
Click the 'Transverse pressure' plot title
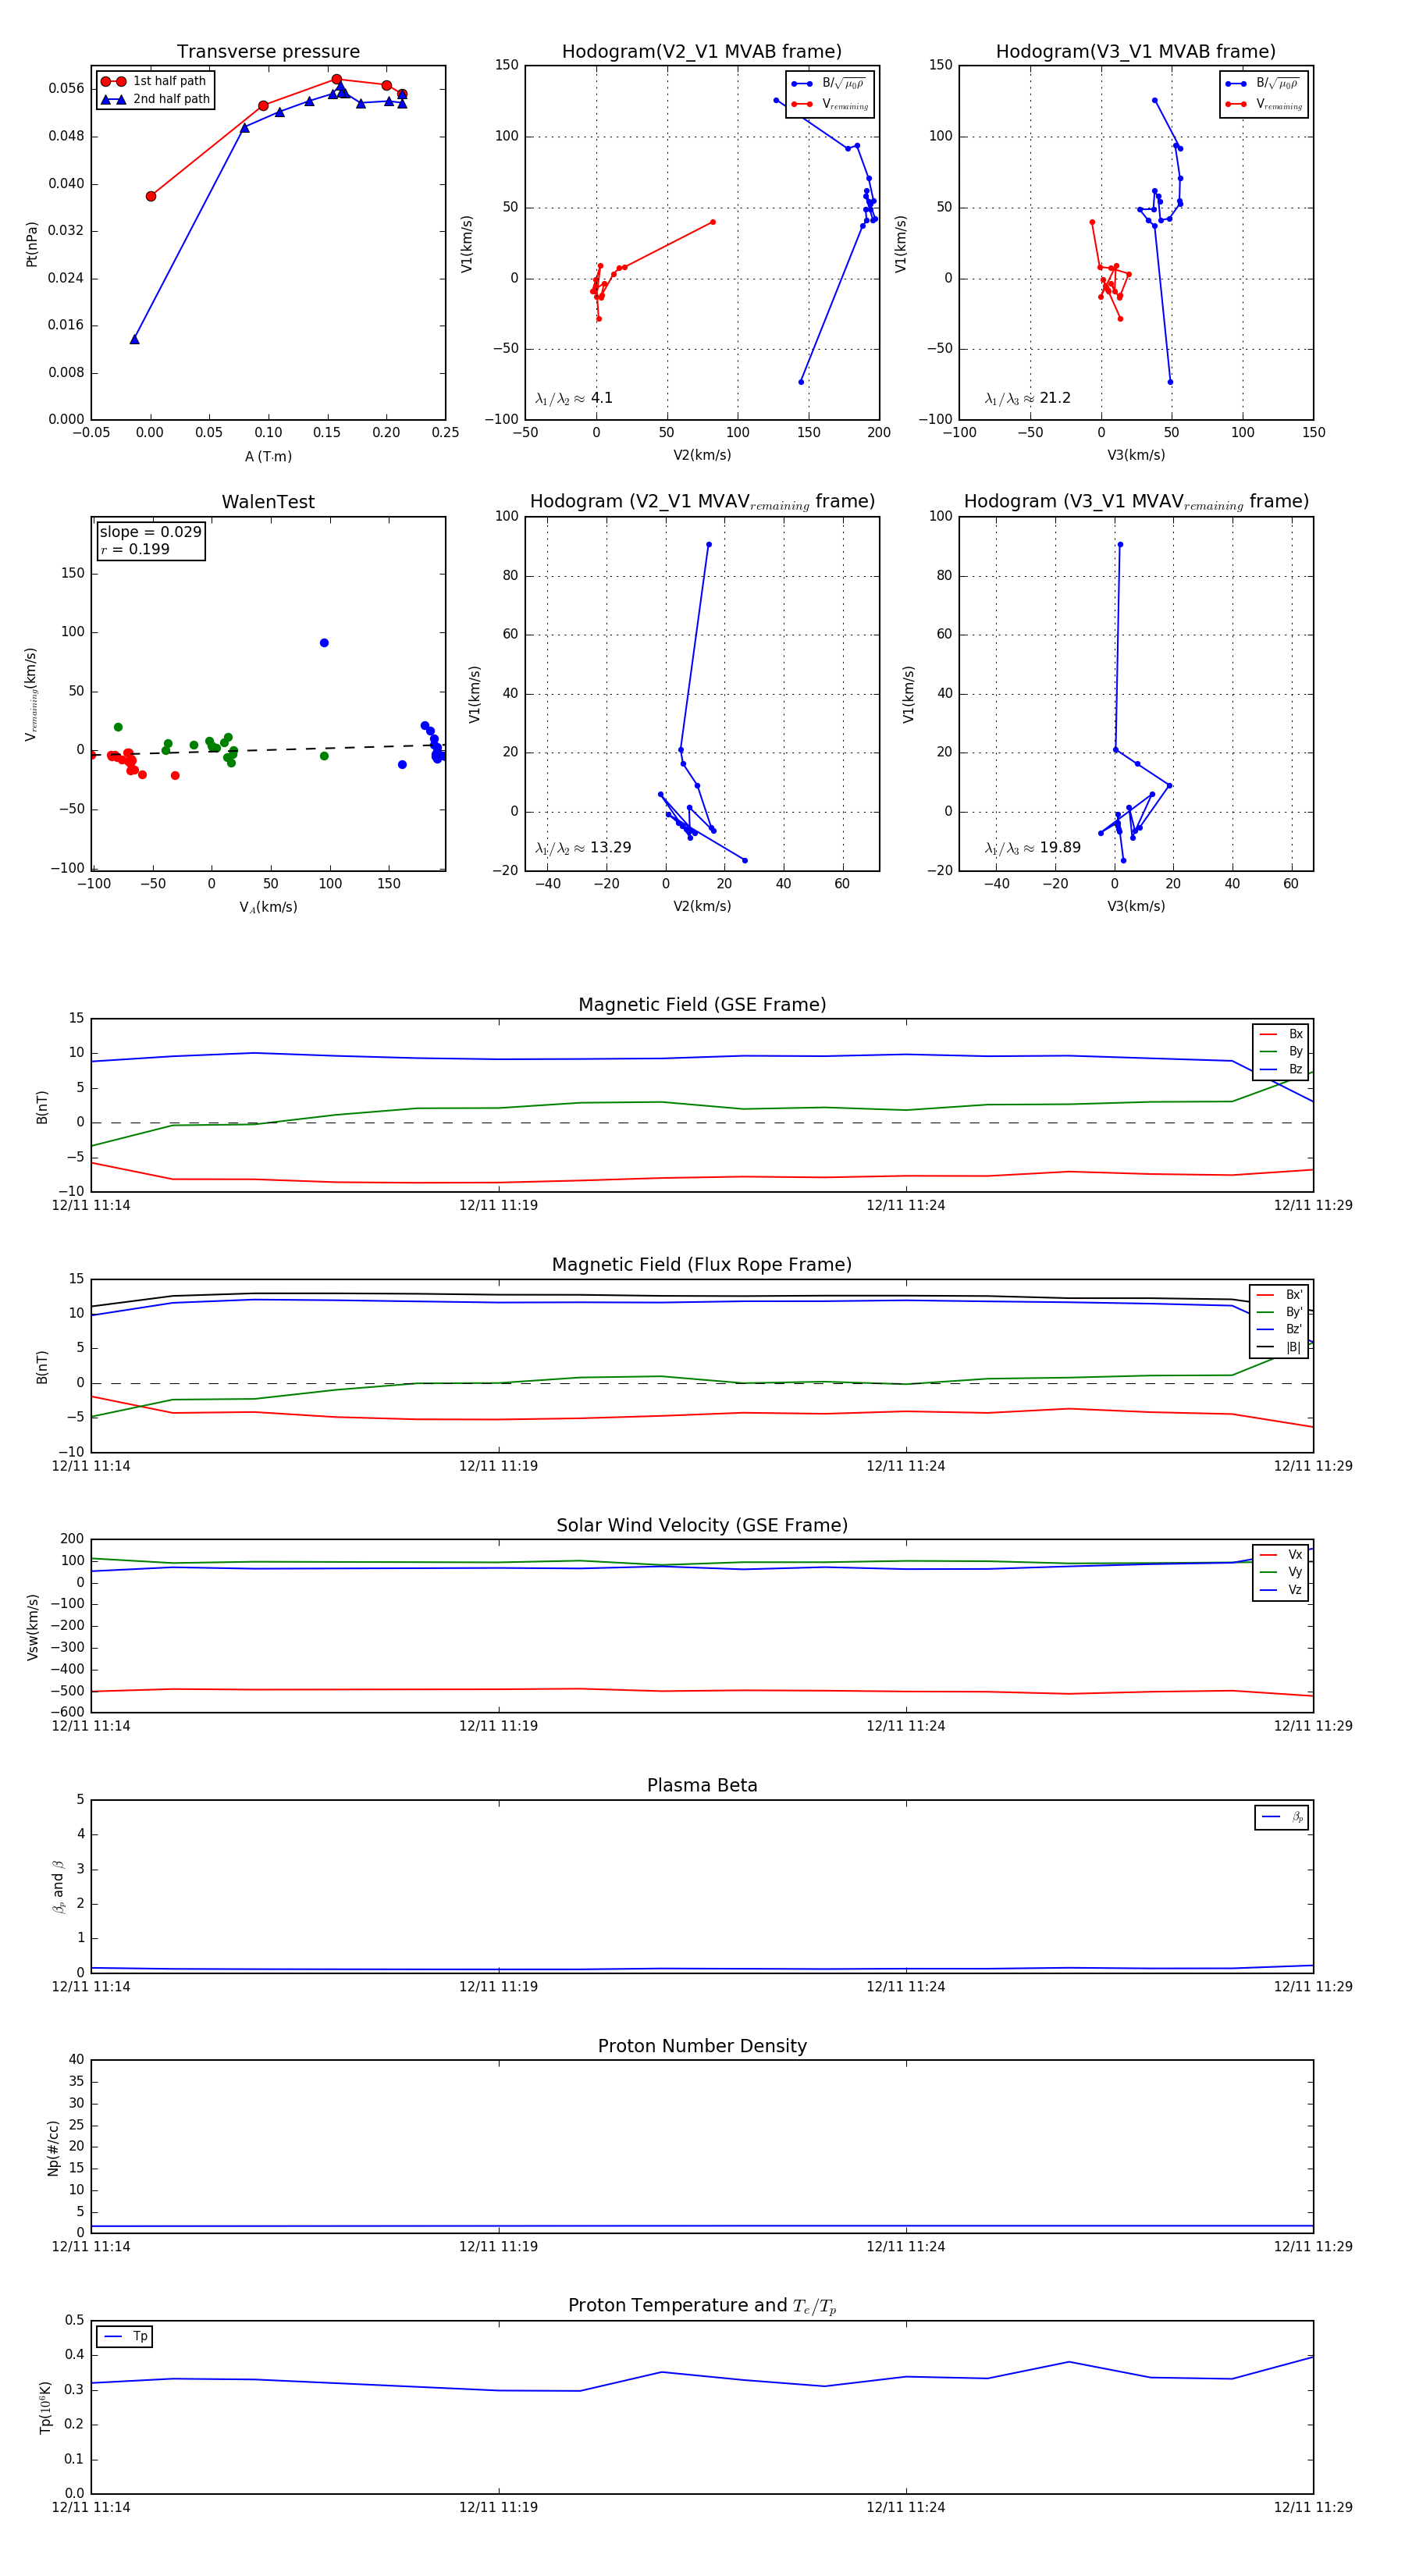click(x=268, y=52)
